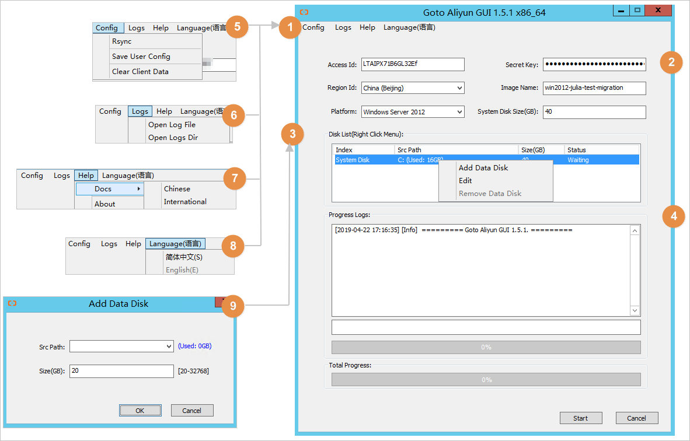Click the Progress Logs scroll up arrow

(635, 230)
